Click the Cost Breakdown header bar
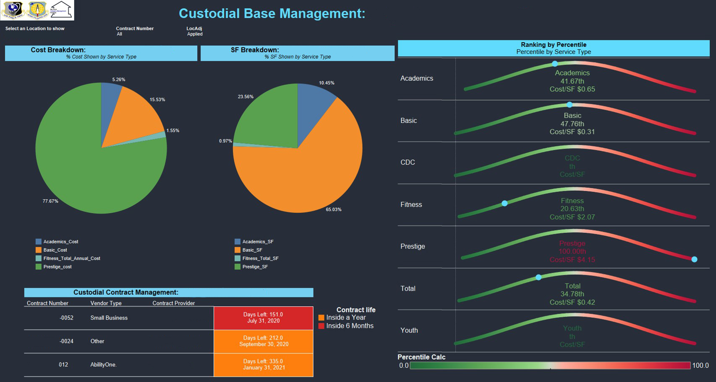 [x=100, y=50]
